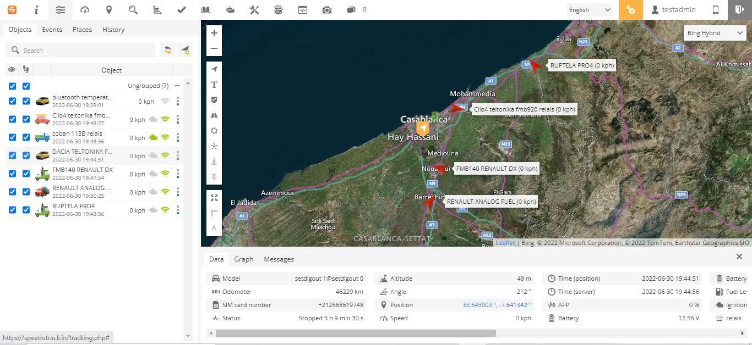752x345 pixels.
Task: Open the dashboard speedometer icon
Action: point(85,10)
